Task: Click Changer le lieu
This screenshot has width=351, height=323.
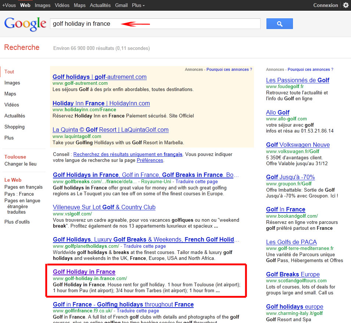Action: tap(20, 164)
